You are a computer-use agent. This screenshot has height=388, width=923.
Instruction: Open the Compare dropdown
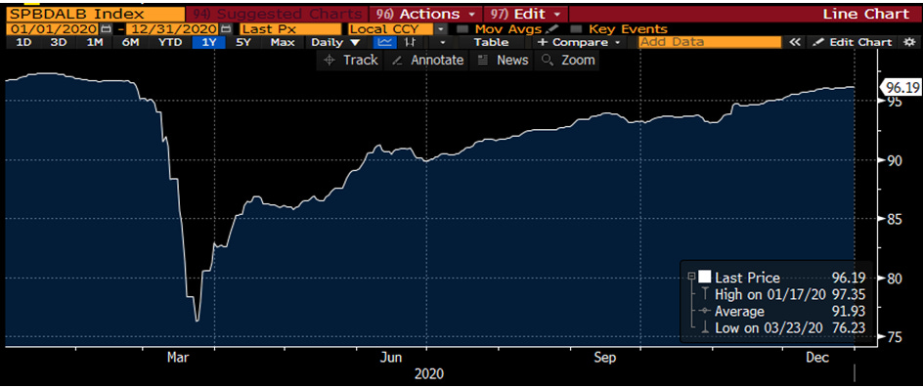point(579,42)
